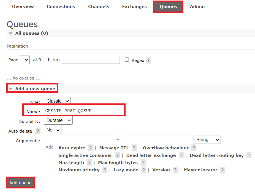Add the Max length bytes argument
Image resolution: width=255 pixels, height=192 pixels.
coord(118,163)
